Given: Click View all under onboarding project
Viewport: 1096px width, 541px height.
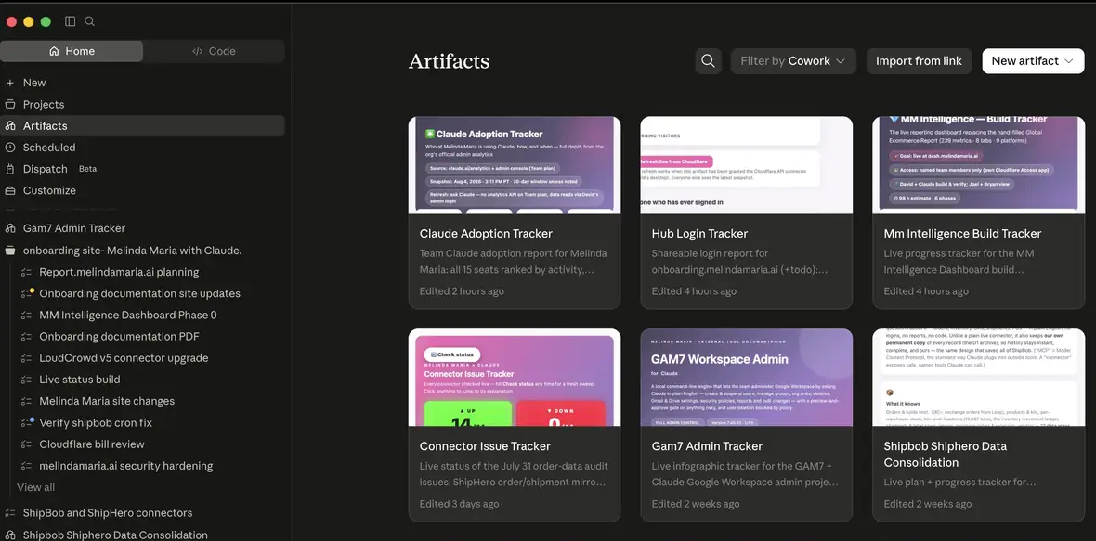Looking at the screenshot, I should [x=35, y=487].
